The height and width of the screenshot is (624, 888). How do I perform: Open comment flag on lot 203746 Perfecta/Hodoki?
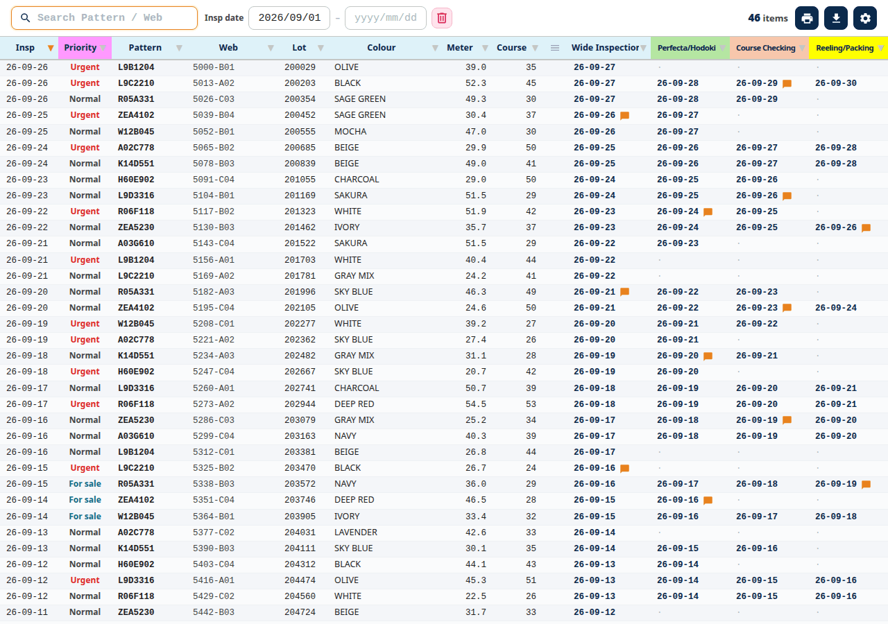point(708,501)
